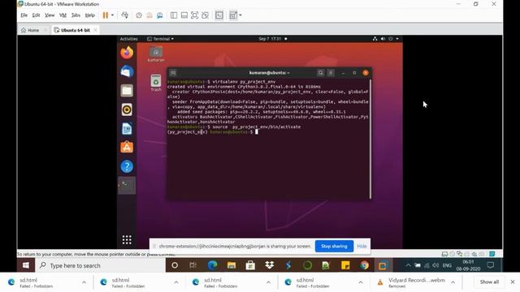Select the Trash icon on Ubuntu desktop
The image size is (520, 292).
[156, 83]
